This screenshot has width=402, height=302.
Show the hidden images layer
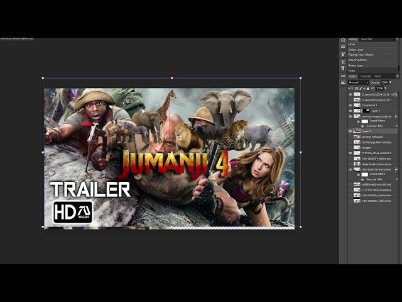coord(350,148)
